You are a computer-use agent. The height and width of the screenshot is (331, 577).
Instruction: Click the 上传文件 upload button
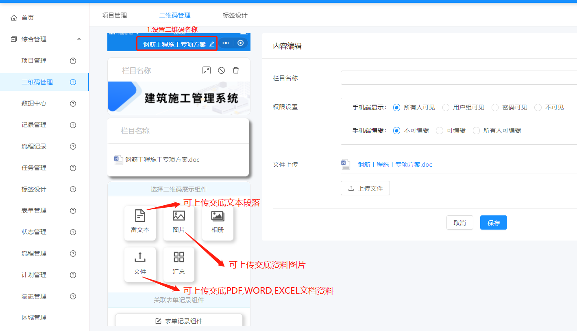(365, 188)
